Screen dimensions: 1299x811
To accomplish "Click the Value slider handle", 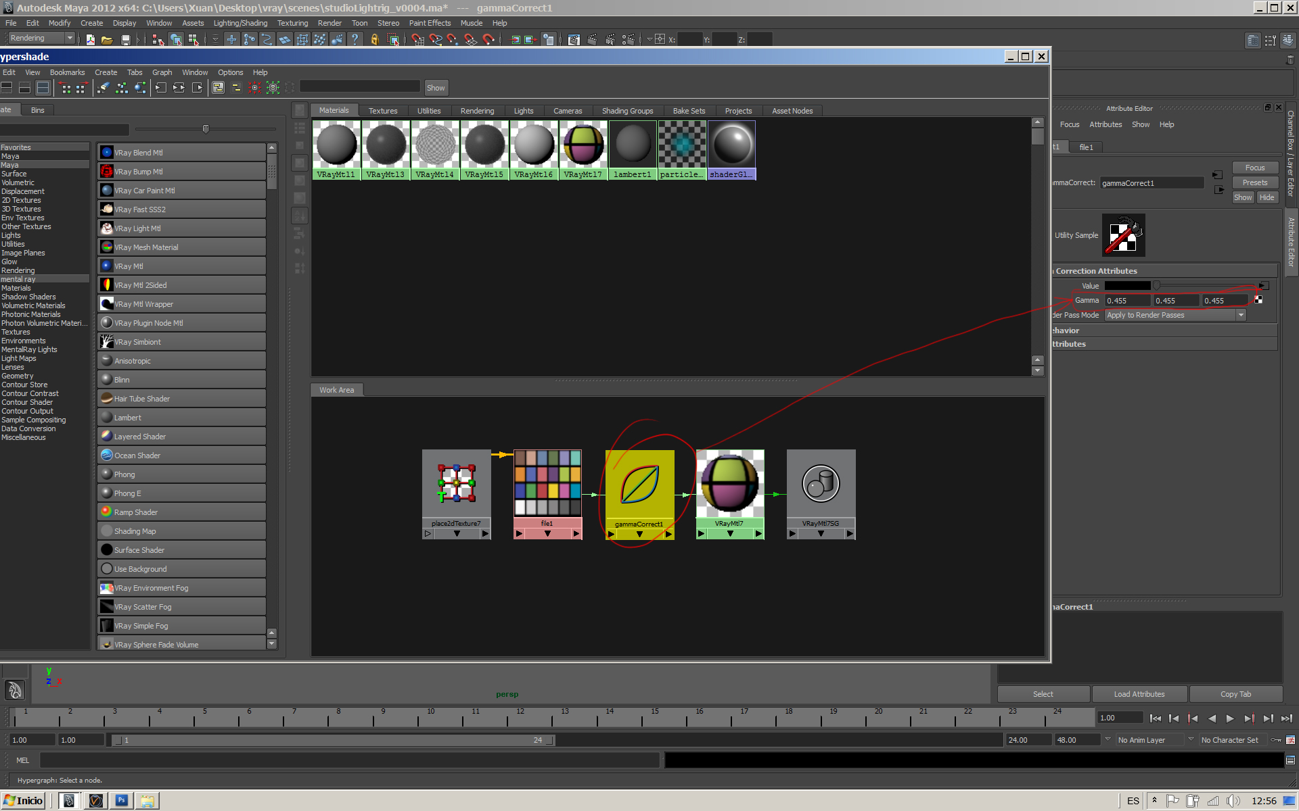I will click(x=1156, y=285).
